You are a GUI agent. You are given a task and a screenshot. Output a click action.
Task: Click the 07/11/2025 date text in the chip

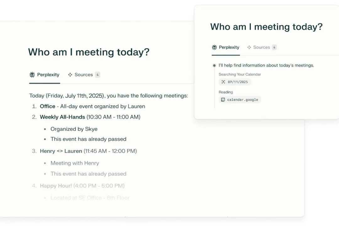pos(238,82)
